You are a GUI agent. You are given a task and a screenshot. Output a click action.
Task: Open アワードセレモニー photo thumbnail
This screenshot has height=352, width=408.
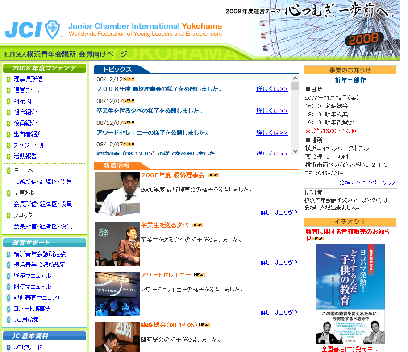tap(117, 294)
